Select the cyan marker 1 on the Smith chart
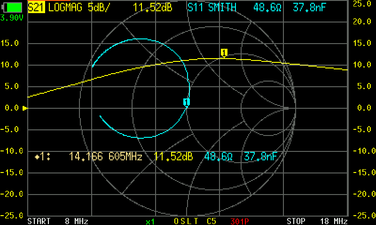Screen dimensions: 376x225 click(x=187, y=102)
